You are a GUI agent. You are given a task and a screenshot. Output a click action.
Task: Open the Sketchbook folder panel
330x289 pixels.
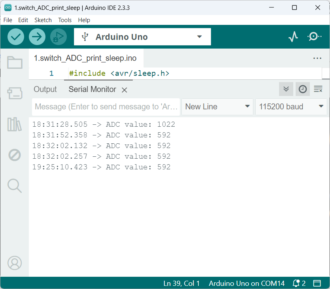15,62
